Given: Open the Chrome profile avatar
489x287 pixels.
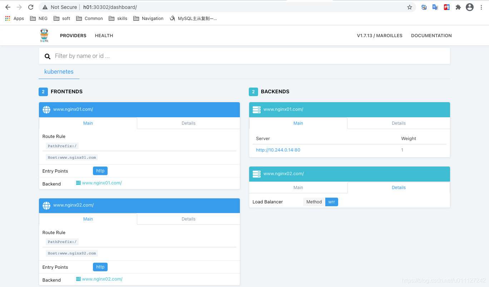Looking at the screenshot, I should (470, 7).
